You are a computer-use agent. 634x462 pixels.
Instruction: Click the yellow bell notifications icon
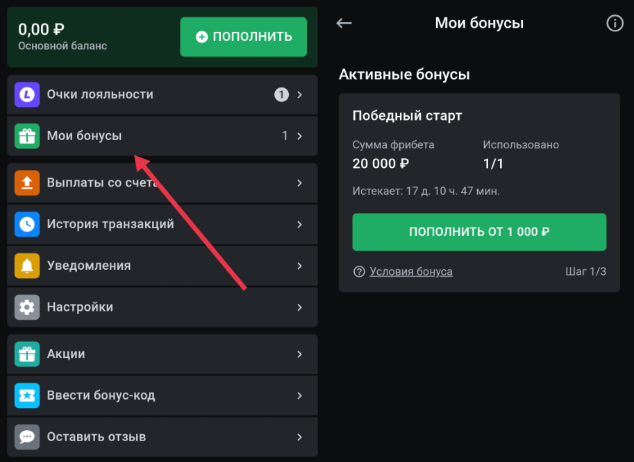point(27,266)
